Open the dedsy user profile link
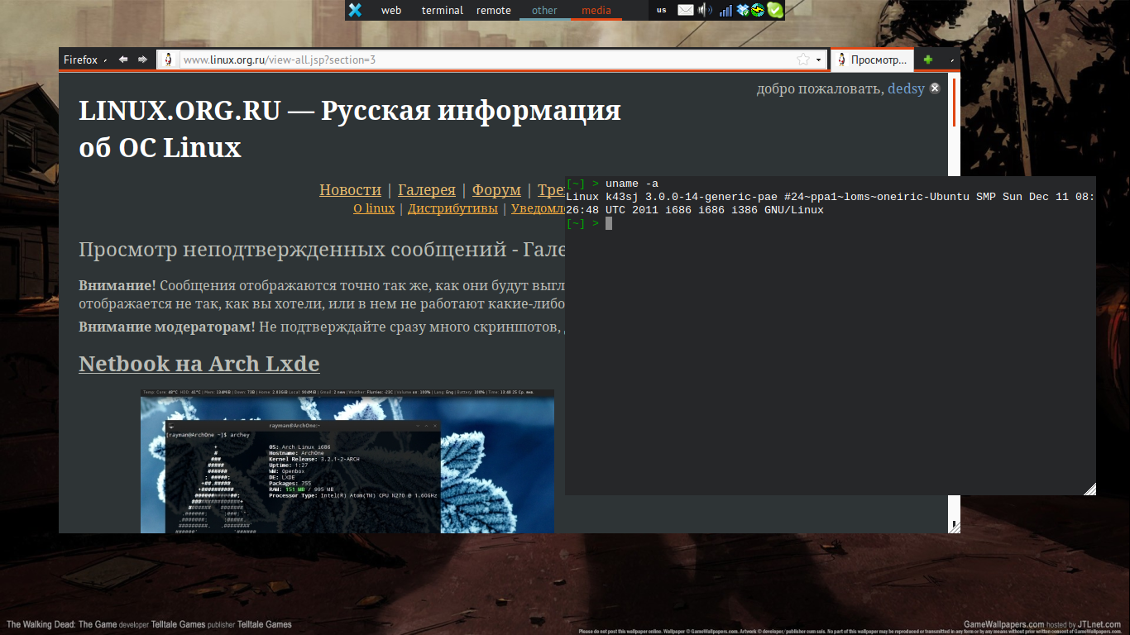 (906, 88)
